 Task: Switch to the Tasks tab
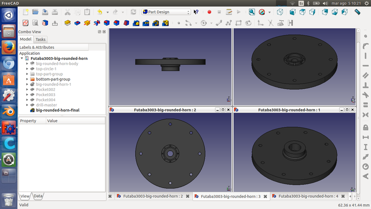(40, 39)
